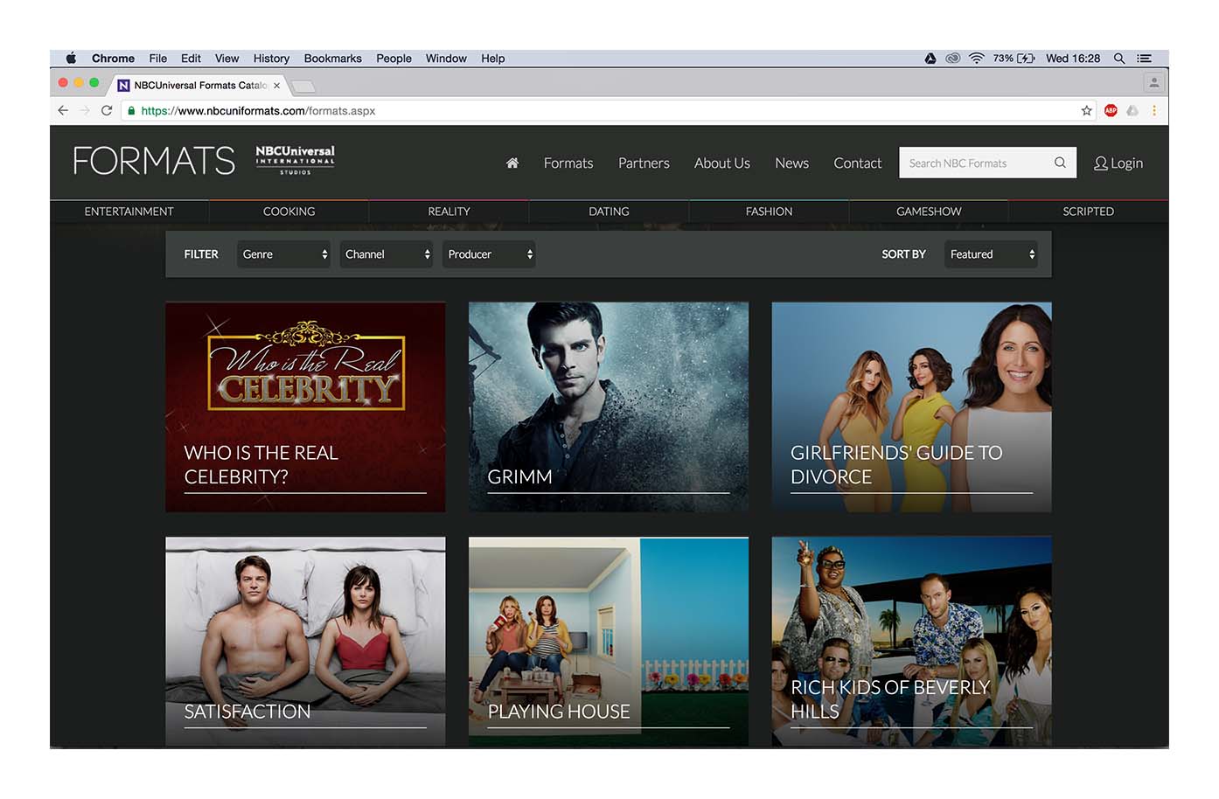The width and height of the screenshot is (1219, 799).
Task: Open the People menu
Action: (394, 59)
